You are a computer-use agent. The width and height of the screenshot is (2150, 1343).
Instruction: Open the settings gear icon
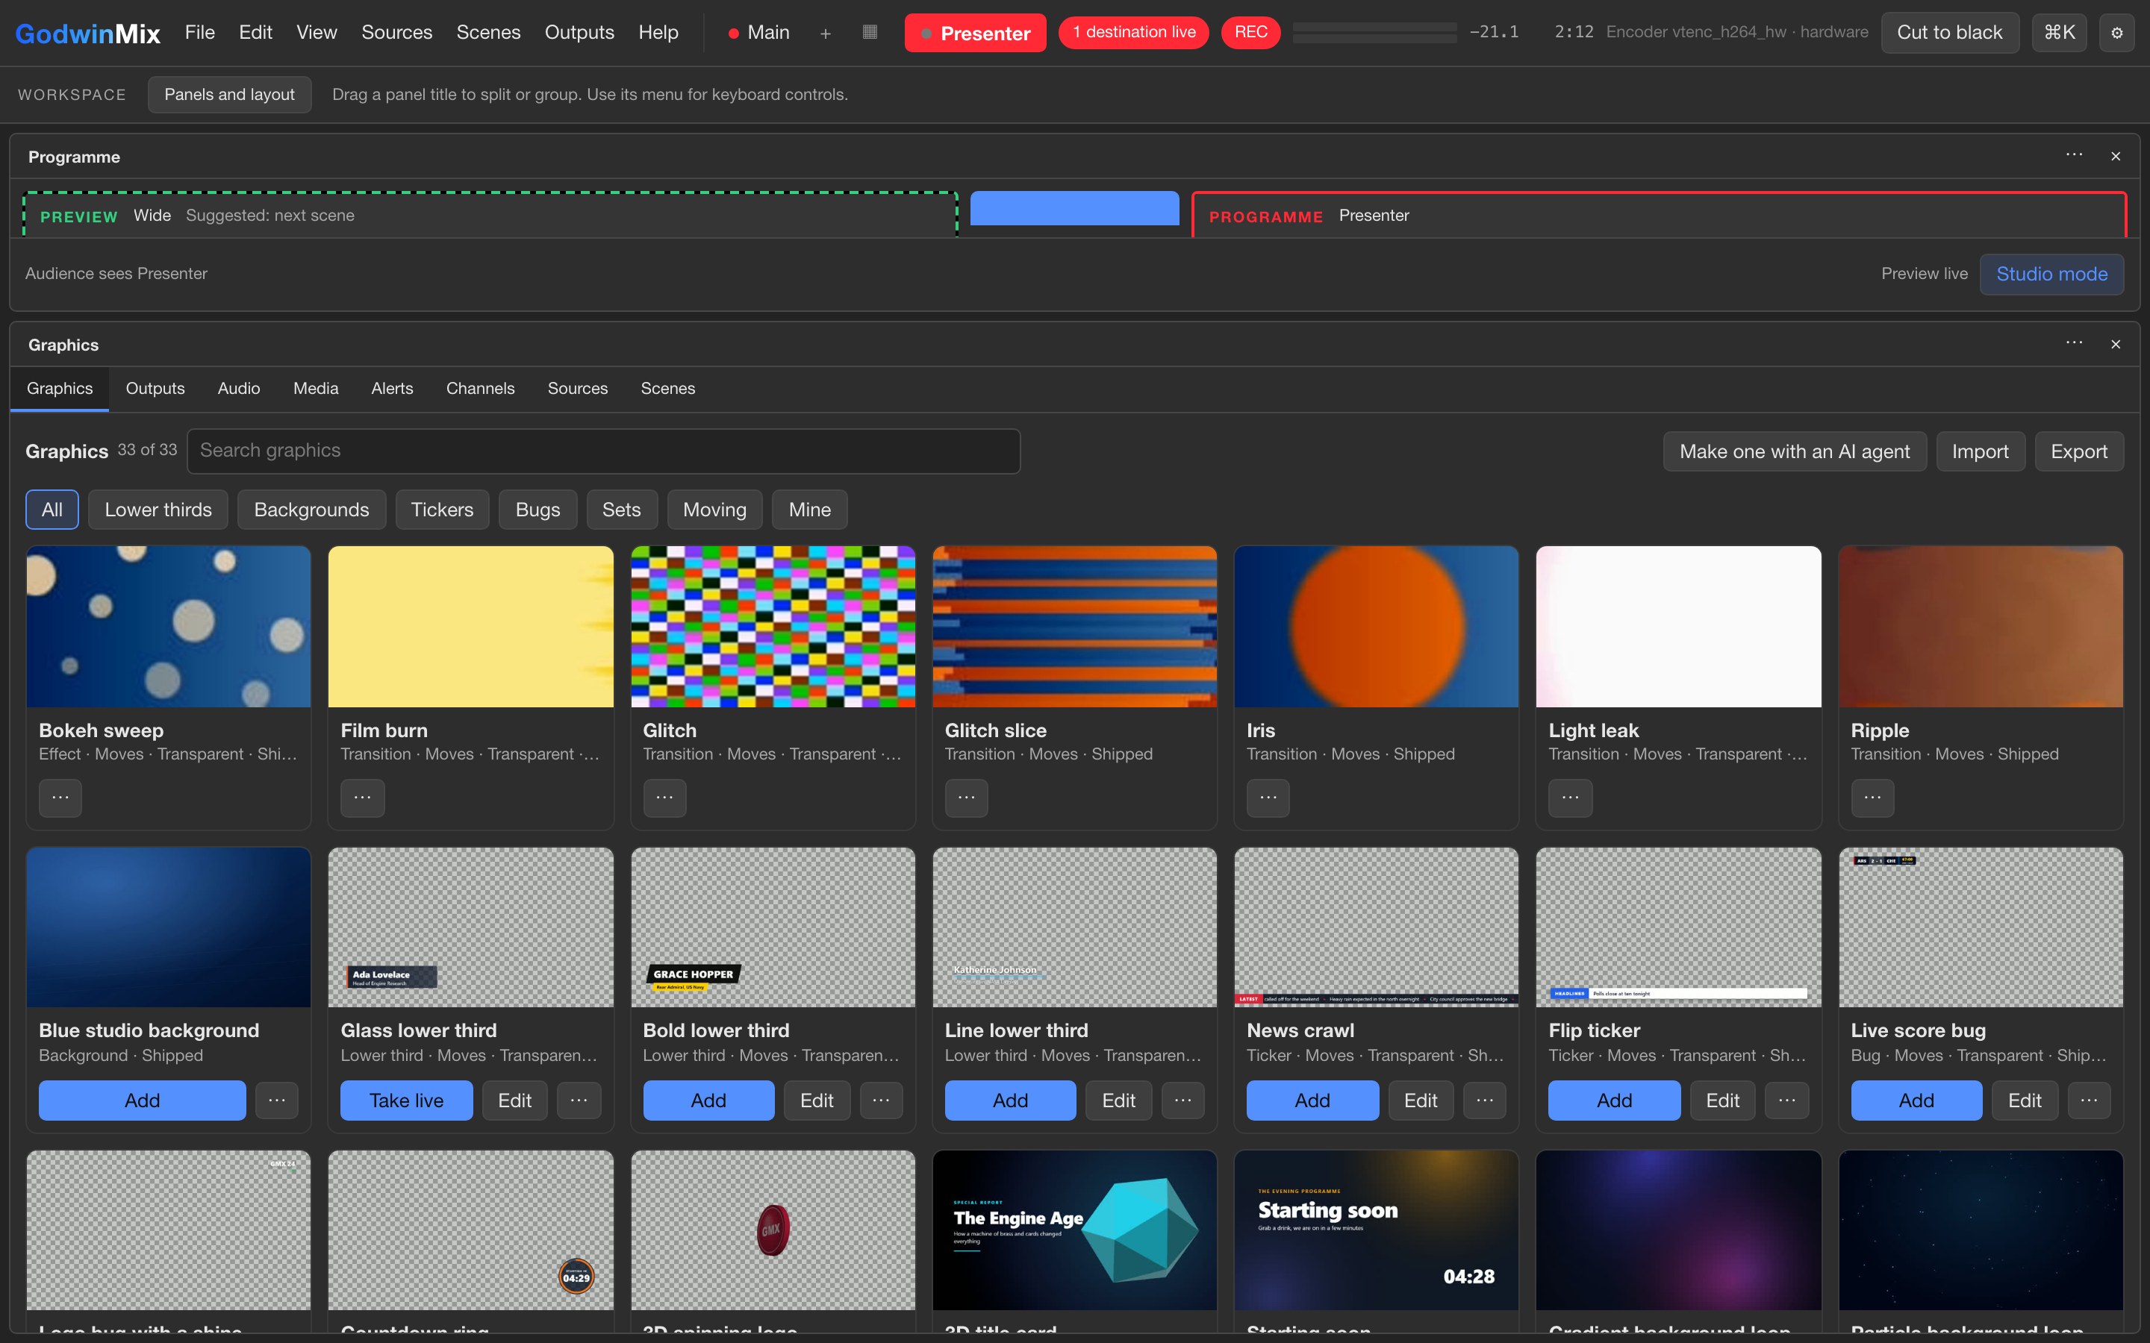click(x=2116, y=33)
